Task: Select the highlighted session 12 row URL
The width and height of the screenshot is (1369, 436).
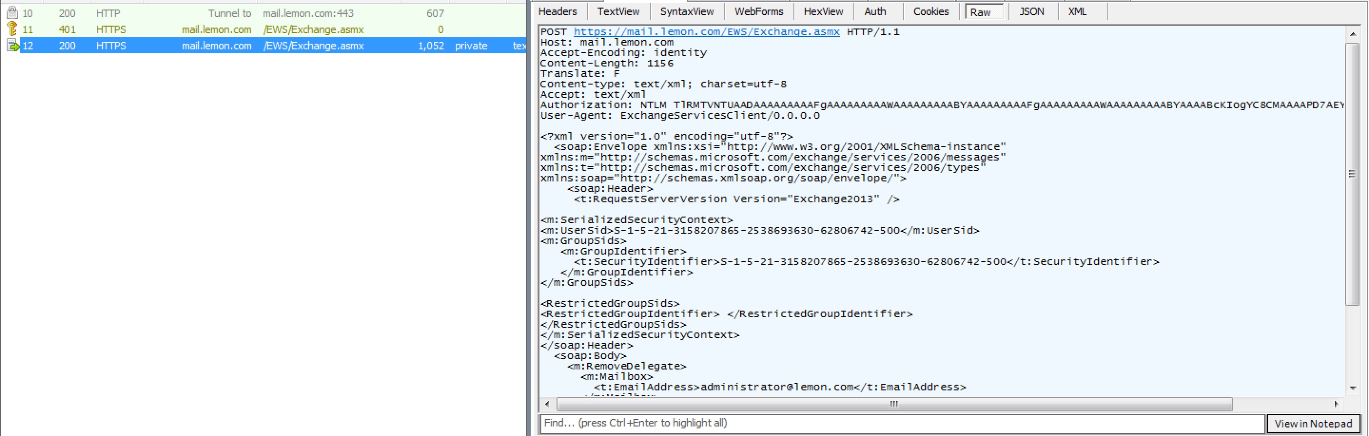Action: point(313,46)
